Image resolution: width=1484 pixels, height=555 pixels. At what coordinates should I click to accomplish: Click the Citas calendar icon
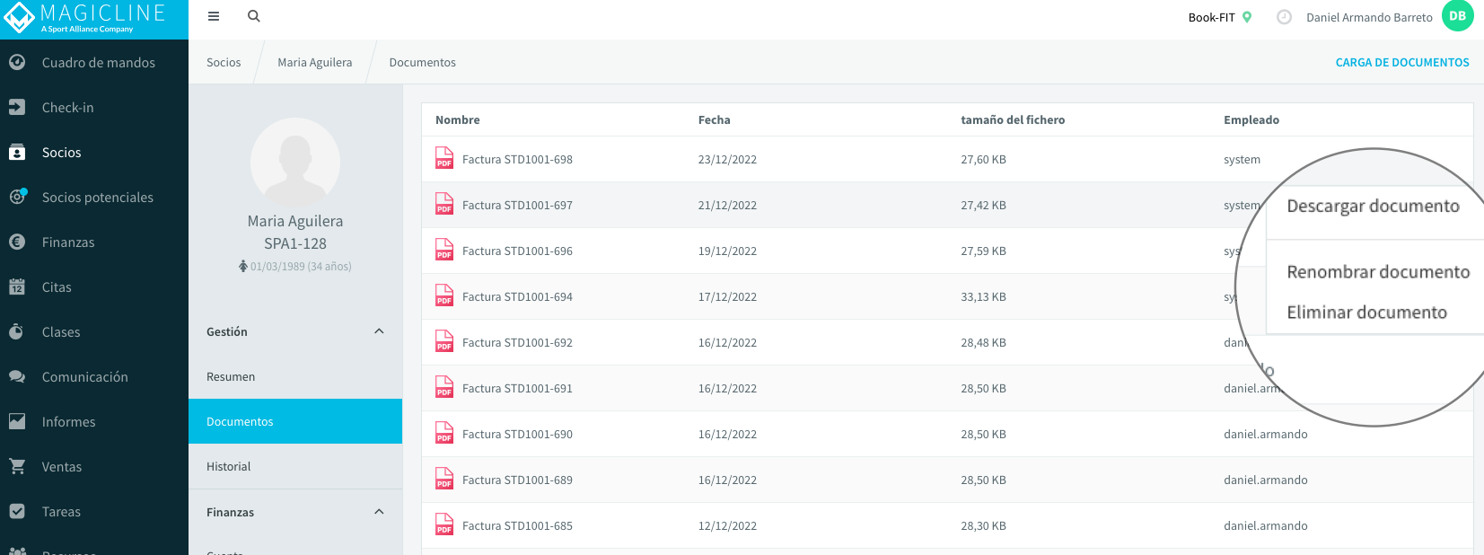click(x=17, y=286)
